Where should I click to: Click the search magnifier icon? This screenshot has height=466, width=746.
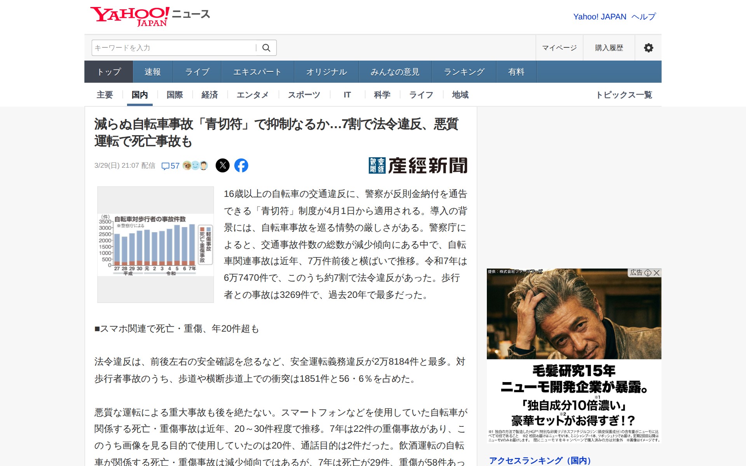(266, 48)
